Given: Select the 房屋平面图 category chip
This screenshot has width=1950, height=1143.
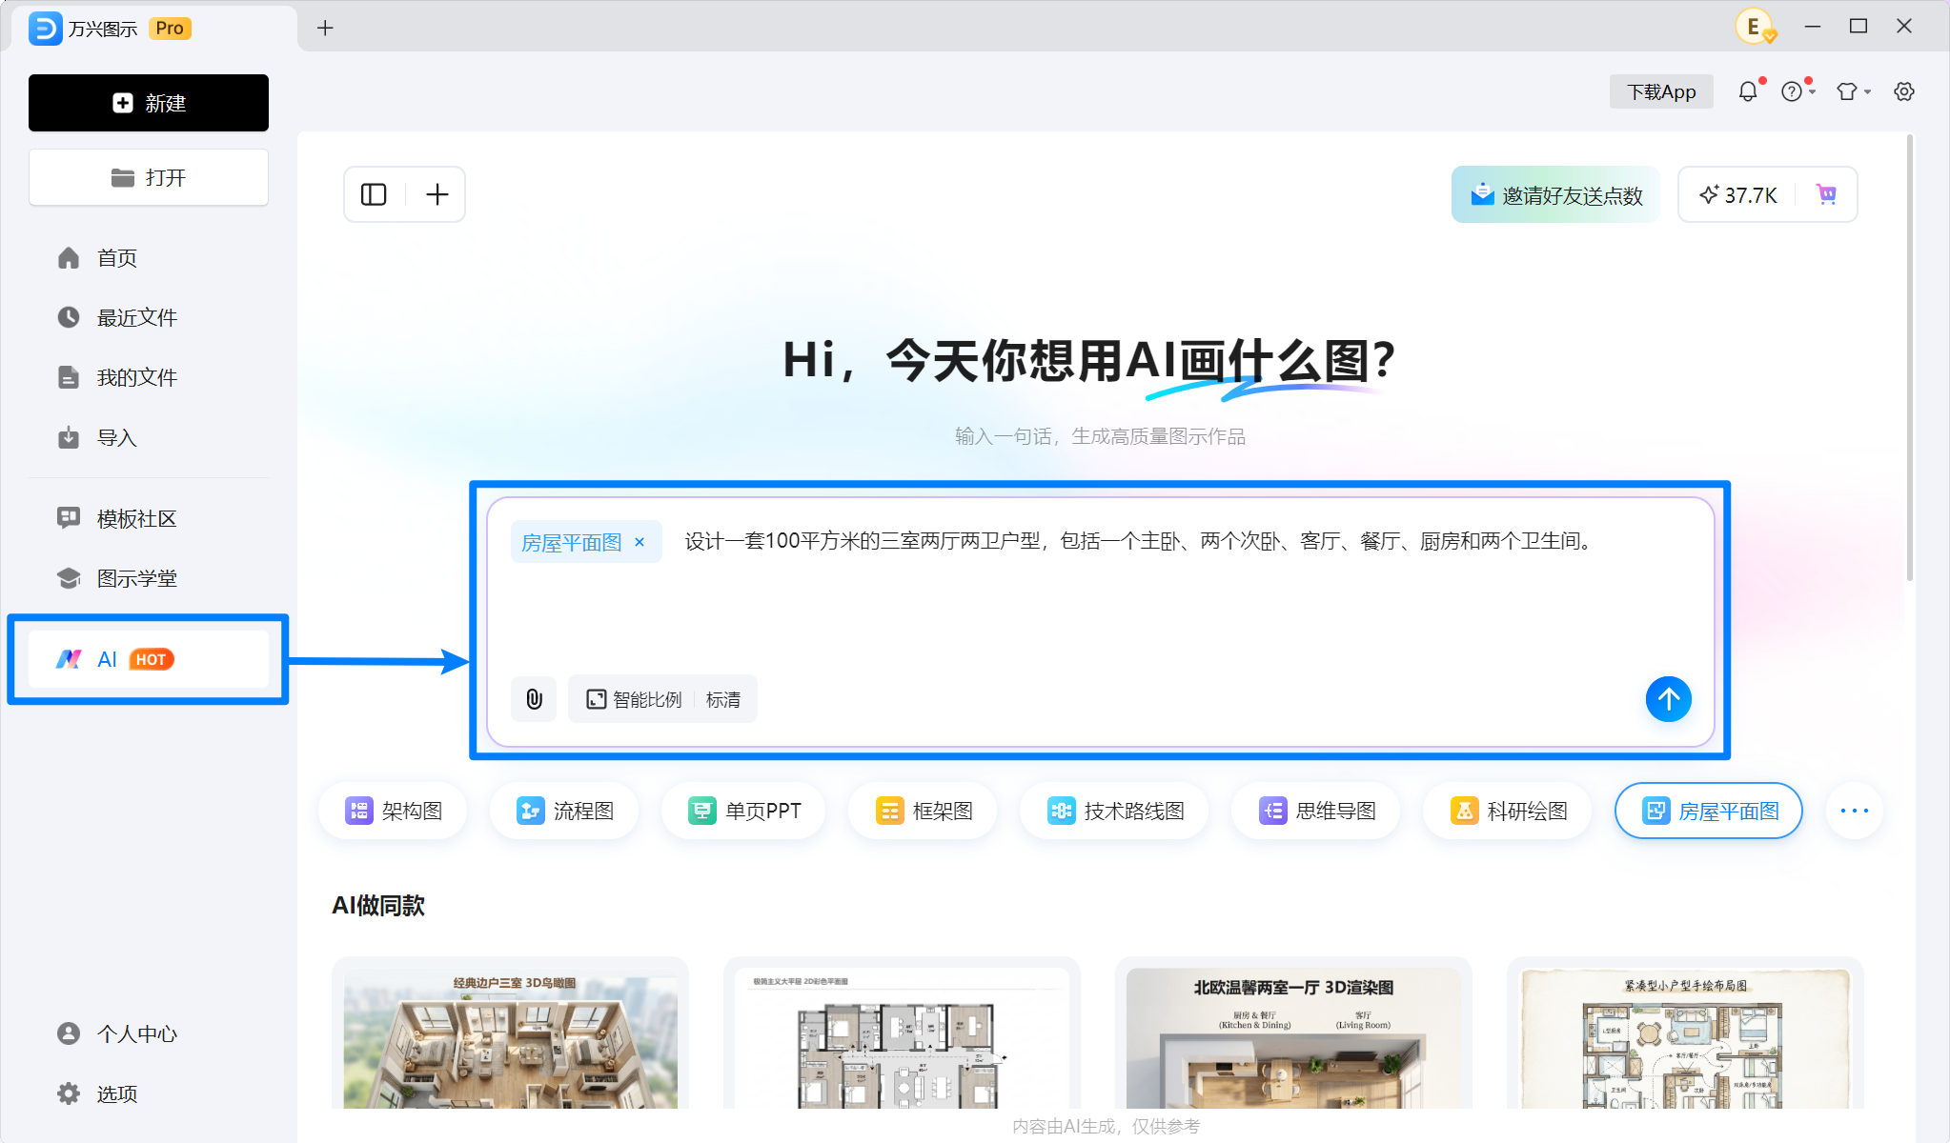Looking at the screenshot, I should (x=1709, y=811).
